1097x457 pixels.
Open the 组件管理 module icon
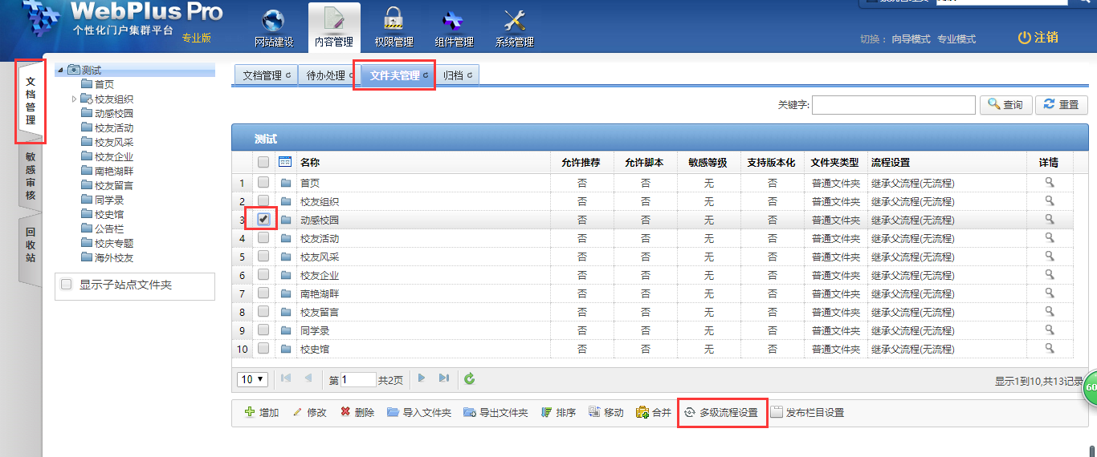click(454, 21)
